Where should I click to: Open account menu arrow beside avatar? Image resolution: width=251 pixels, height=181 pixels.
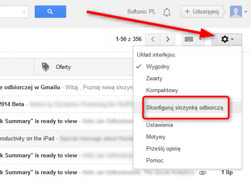(246, 11)
